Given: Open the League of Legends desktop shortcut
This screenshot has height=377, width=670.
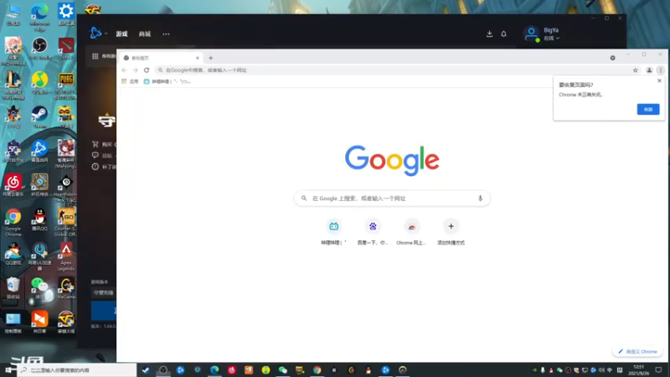Looking at the screenshot, I should 13,85.
